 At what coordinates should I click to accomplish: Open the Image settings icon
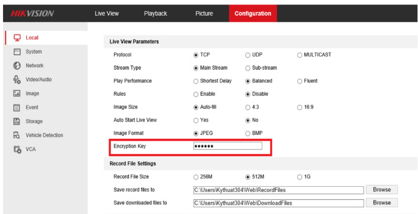point(17,93)
